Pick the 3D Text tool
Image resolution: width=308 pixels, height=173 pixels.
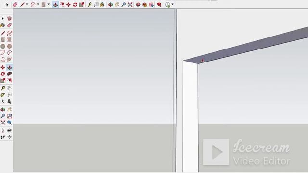9,101
